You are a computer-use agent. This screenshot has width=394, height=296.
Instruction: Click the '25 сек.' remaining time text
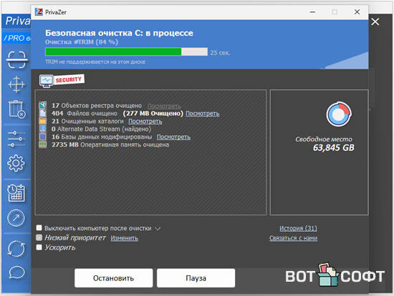[x=220, y=53]
